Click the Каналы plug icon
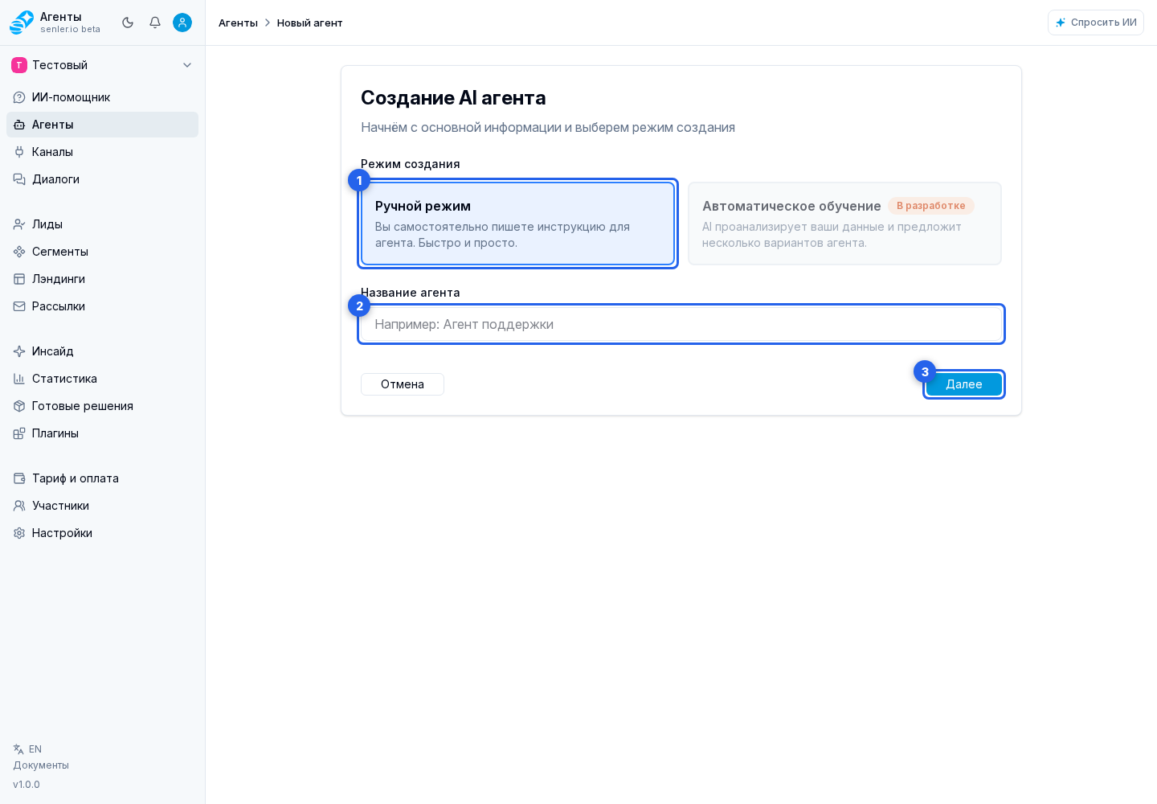This screenshot has height=804, width=1157. [x=19, y=152]
